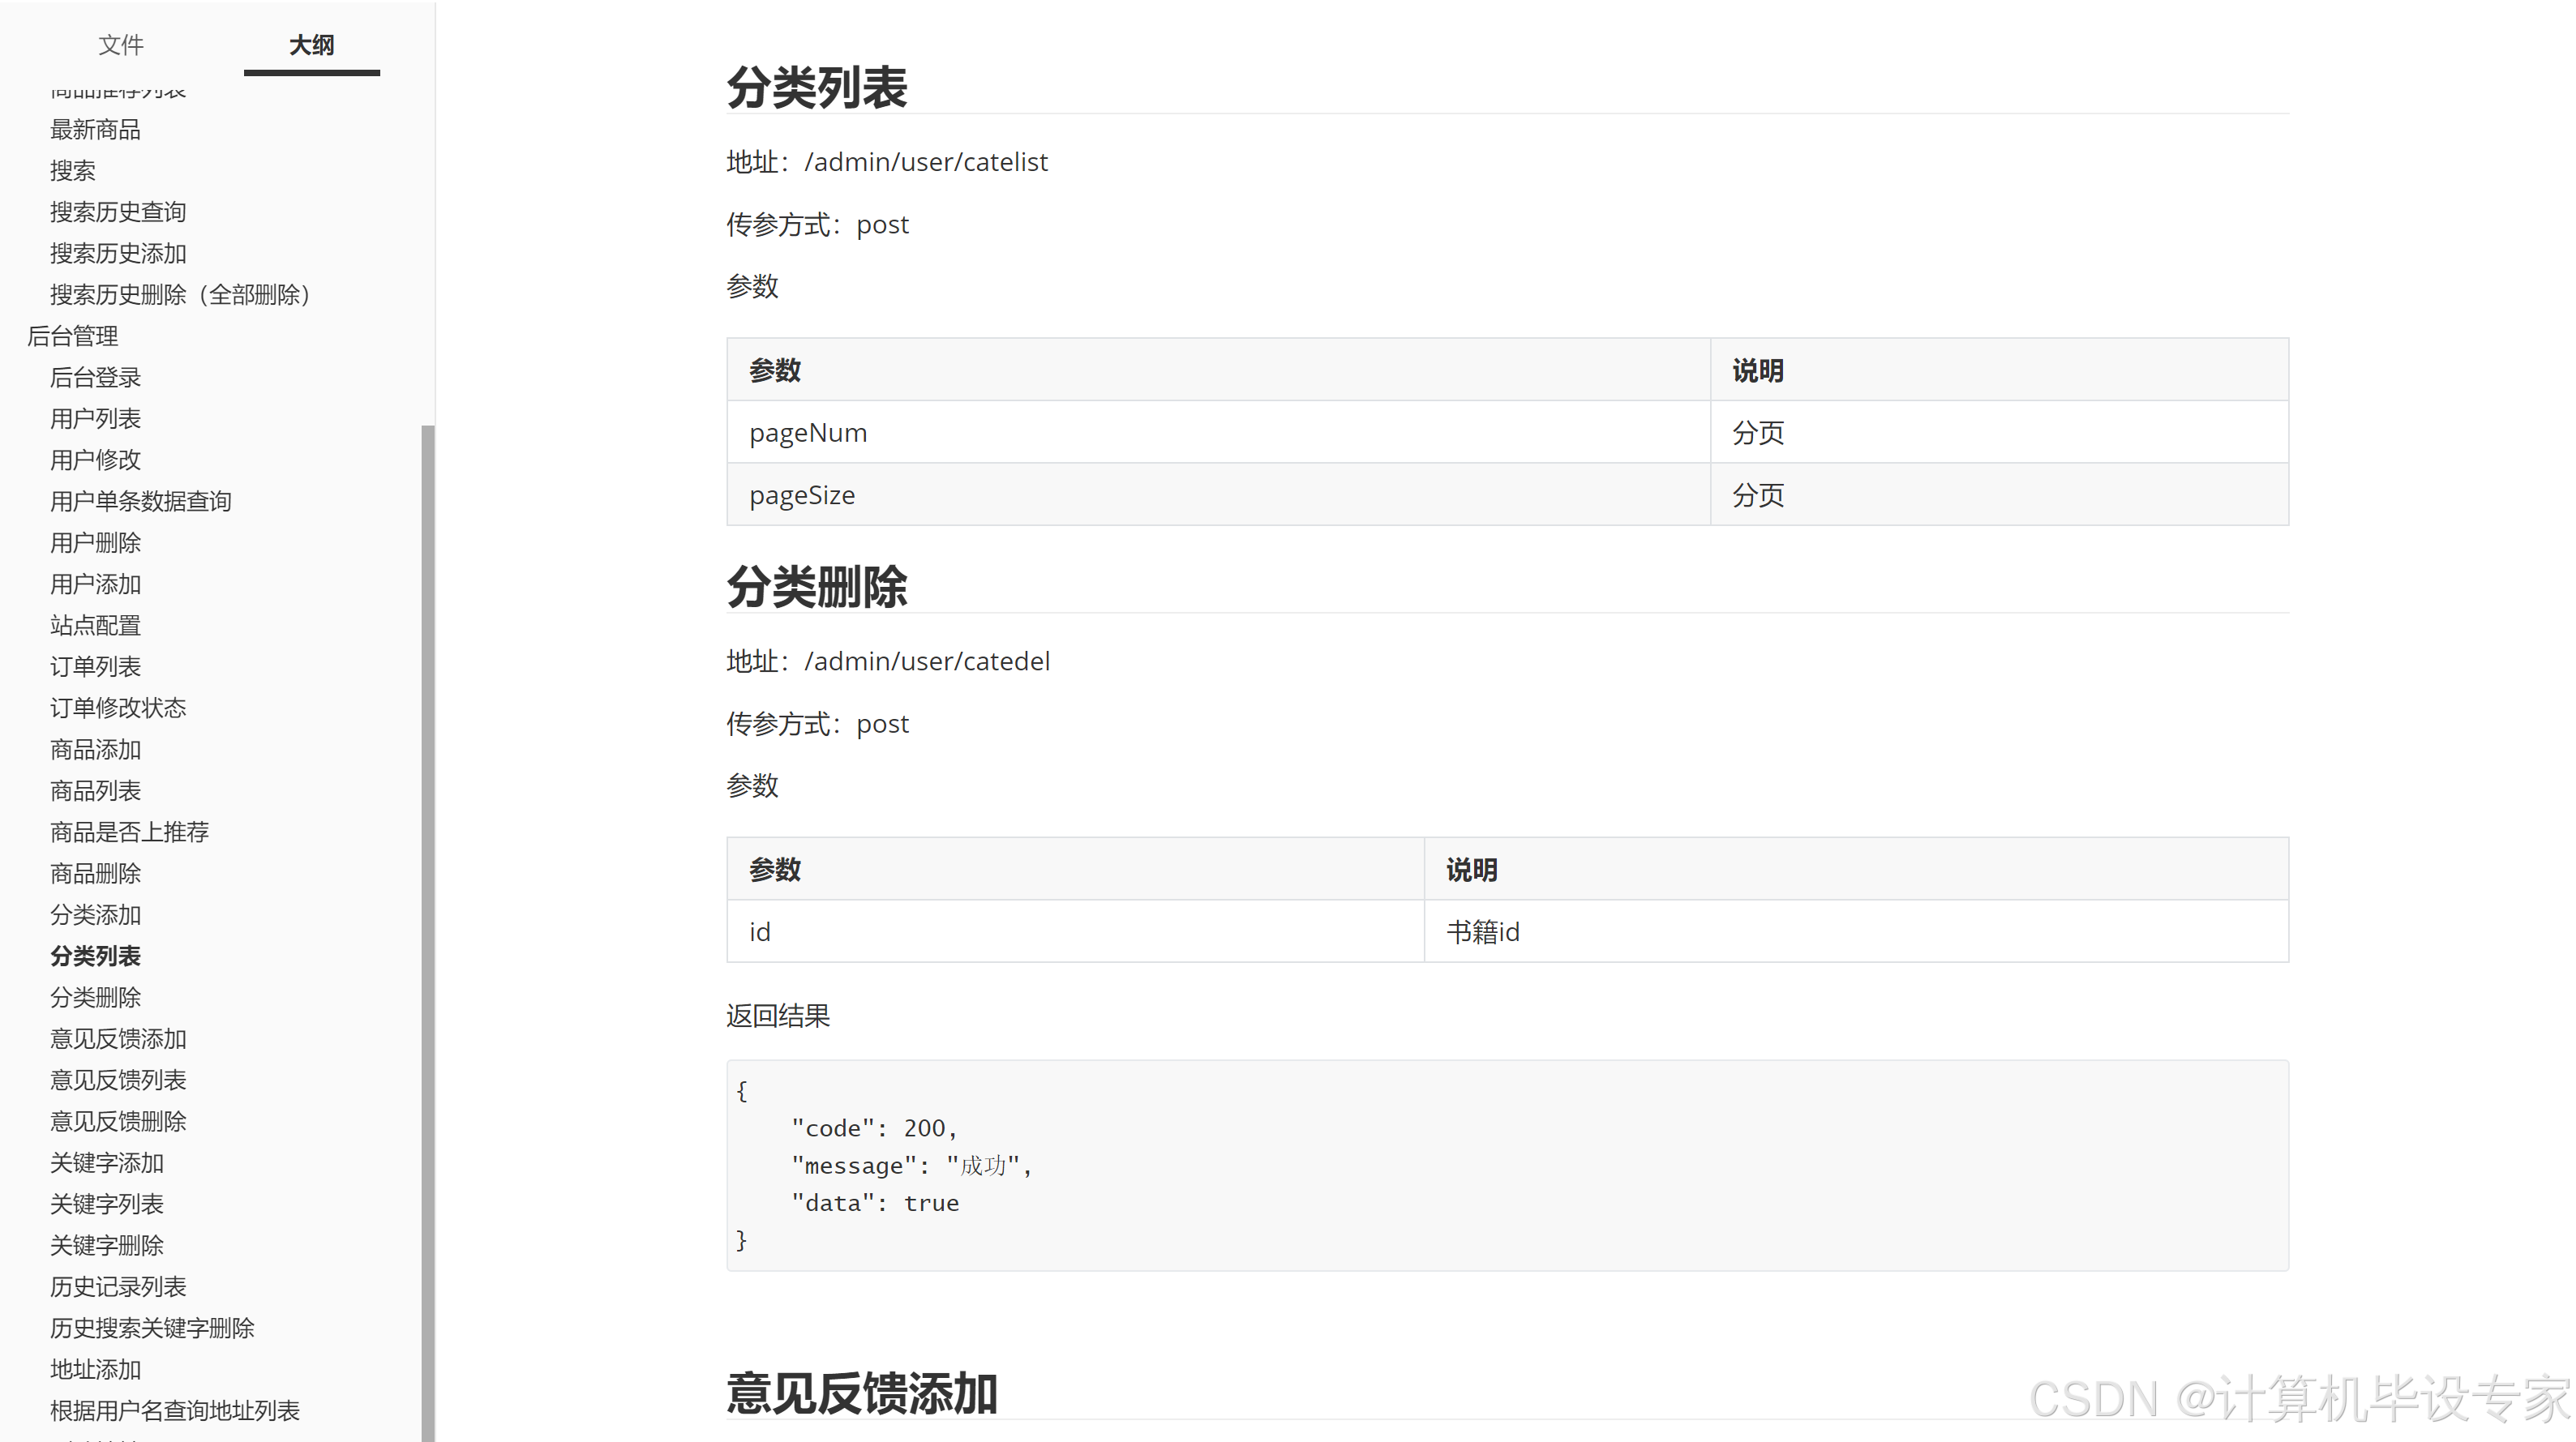Click 订单修改状态 outline entry

[x=118, y=708]
